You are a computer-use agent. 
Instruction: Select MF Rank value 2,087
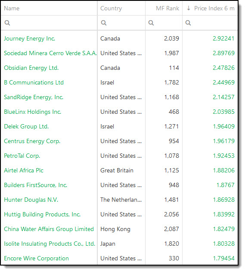171,229
